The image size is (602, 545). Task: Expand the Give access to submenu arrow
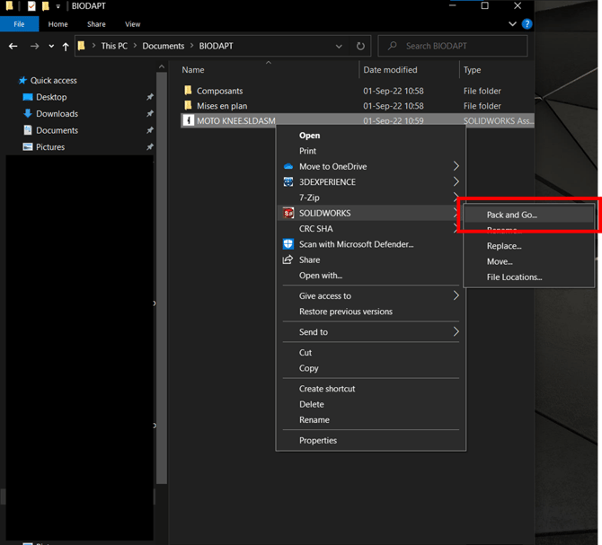[456, 295]
